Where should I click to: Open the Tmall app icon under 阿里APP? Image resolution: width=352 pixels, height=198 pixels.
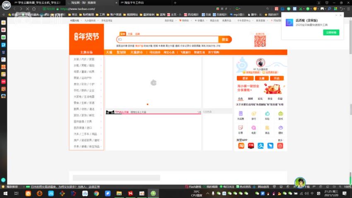[251, 146]
